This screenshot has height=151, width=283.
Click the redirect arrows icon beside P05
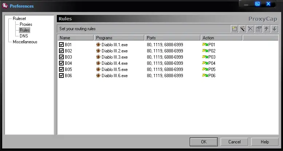tap(205, 69)
